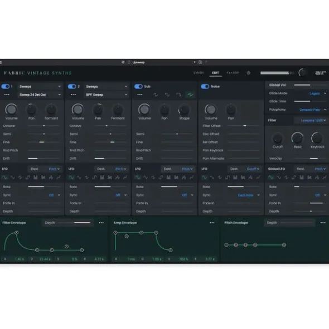Select square shape in Sub LFO
Screen dimensions: 329x329
tap(161, 178)
